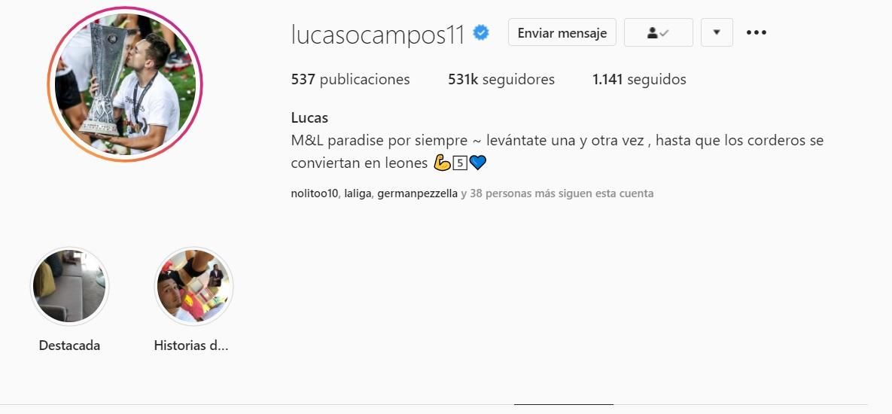Expand the suggested accounts dropdown arrow

click(x=717, y=32)
